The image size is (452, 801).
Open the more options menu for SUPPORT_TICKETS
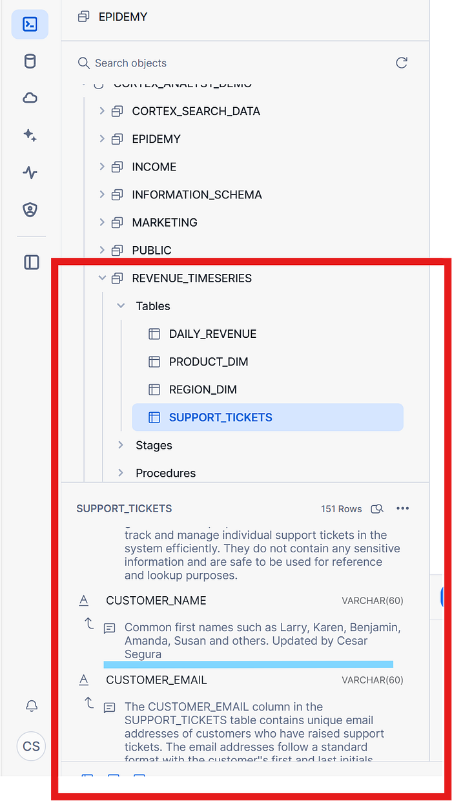[402, 508]
